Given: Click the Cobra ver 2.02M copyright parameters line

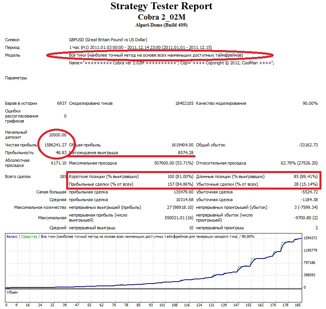Looking at the screenshot, I should pyautogui.click(x=171, y=63).
